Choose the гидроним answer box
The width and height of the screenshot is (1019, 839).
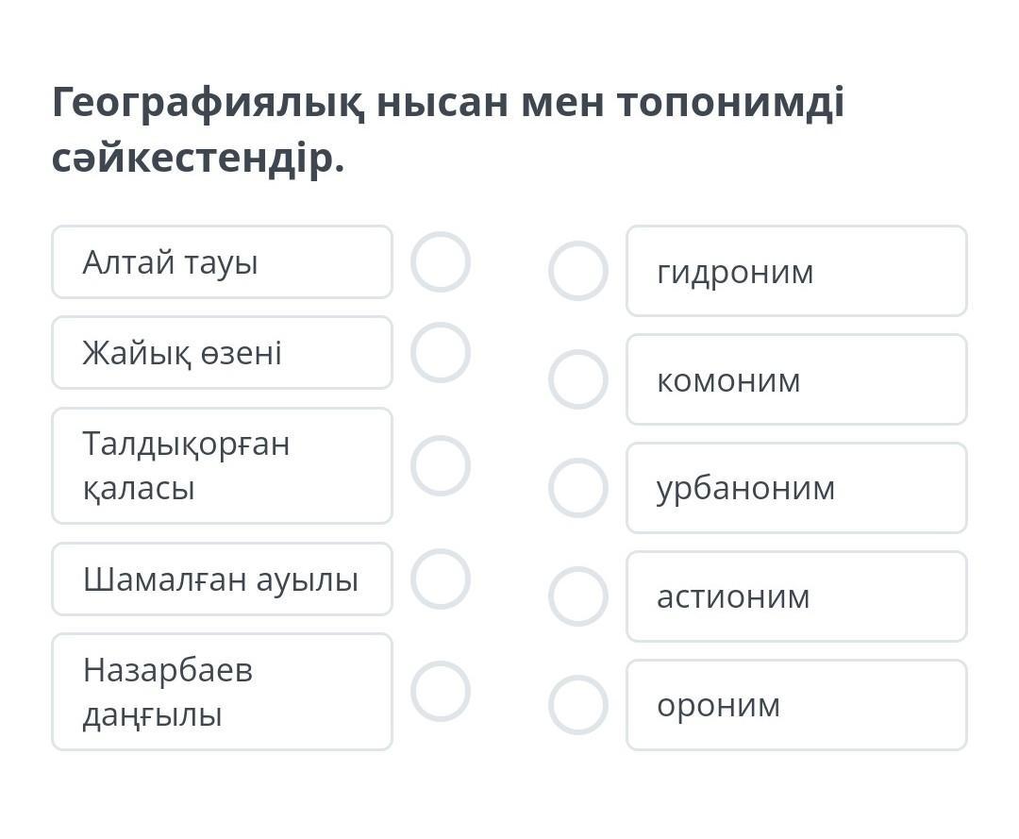[x=796, y=271]
